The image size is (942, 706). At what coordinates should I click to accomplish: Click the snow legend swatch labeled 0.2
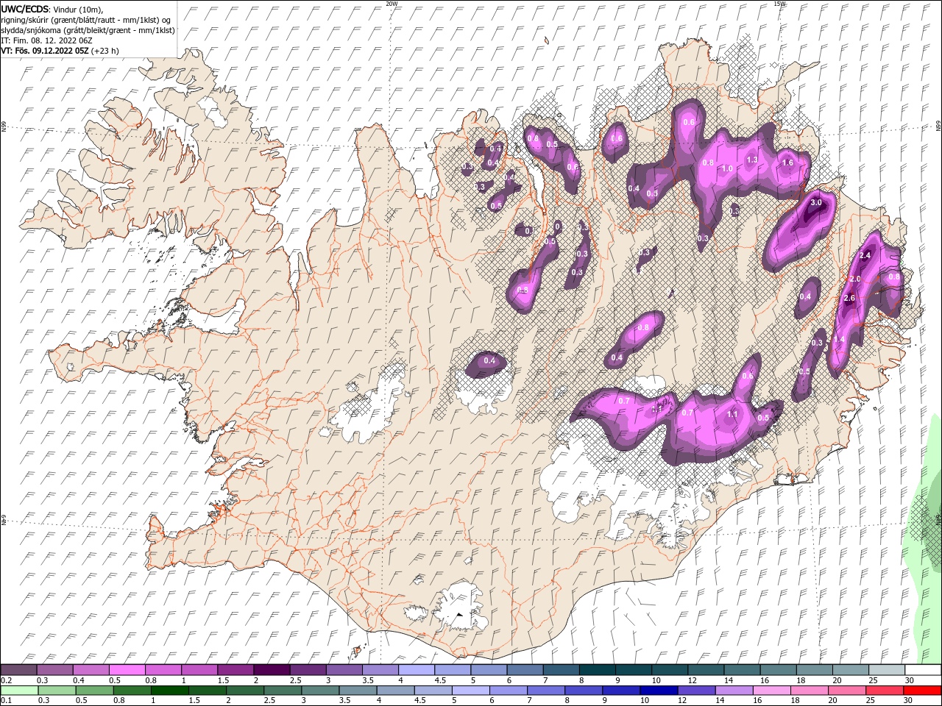(19, 669)
